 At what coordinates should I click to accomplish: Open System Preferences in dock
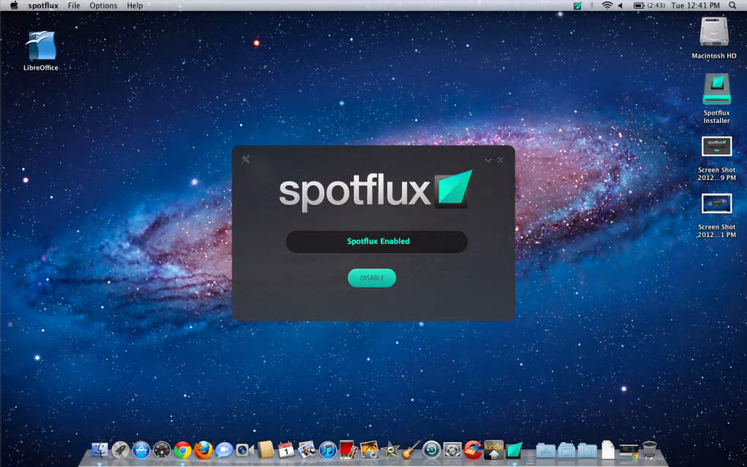pyautogui.click(x=452, y=450)
